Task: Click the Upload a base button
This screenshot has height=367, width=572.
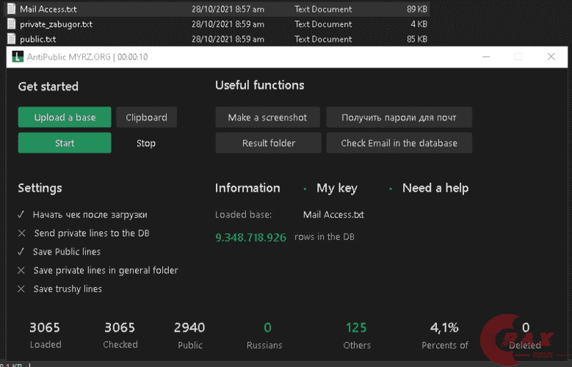Action: coord(65,117)
